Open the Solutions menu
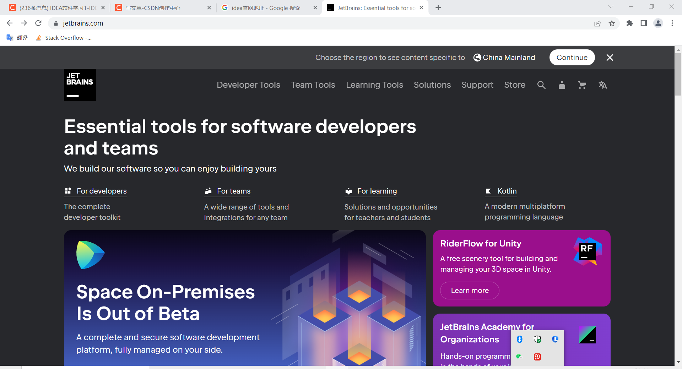 tap(432, 85)
